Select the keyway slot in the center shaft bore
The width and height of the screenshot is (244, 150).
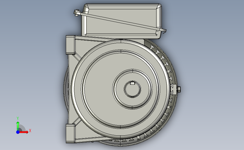pos(132,83)
